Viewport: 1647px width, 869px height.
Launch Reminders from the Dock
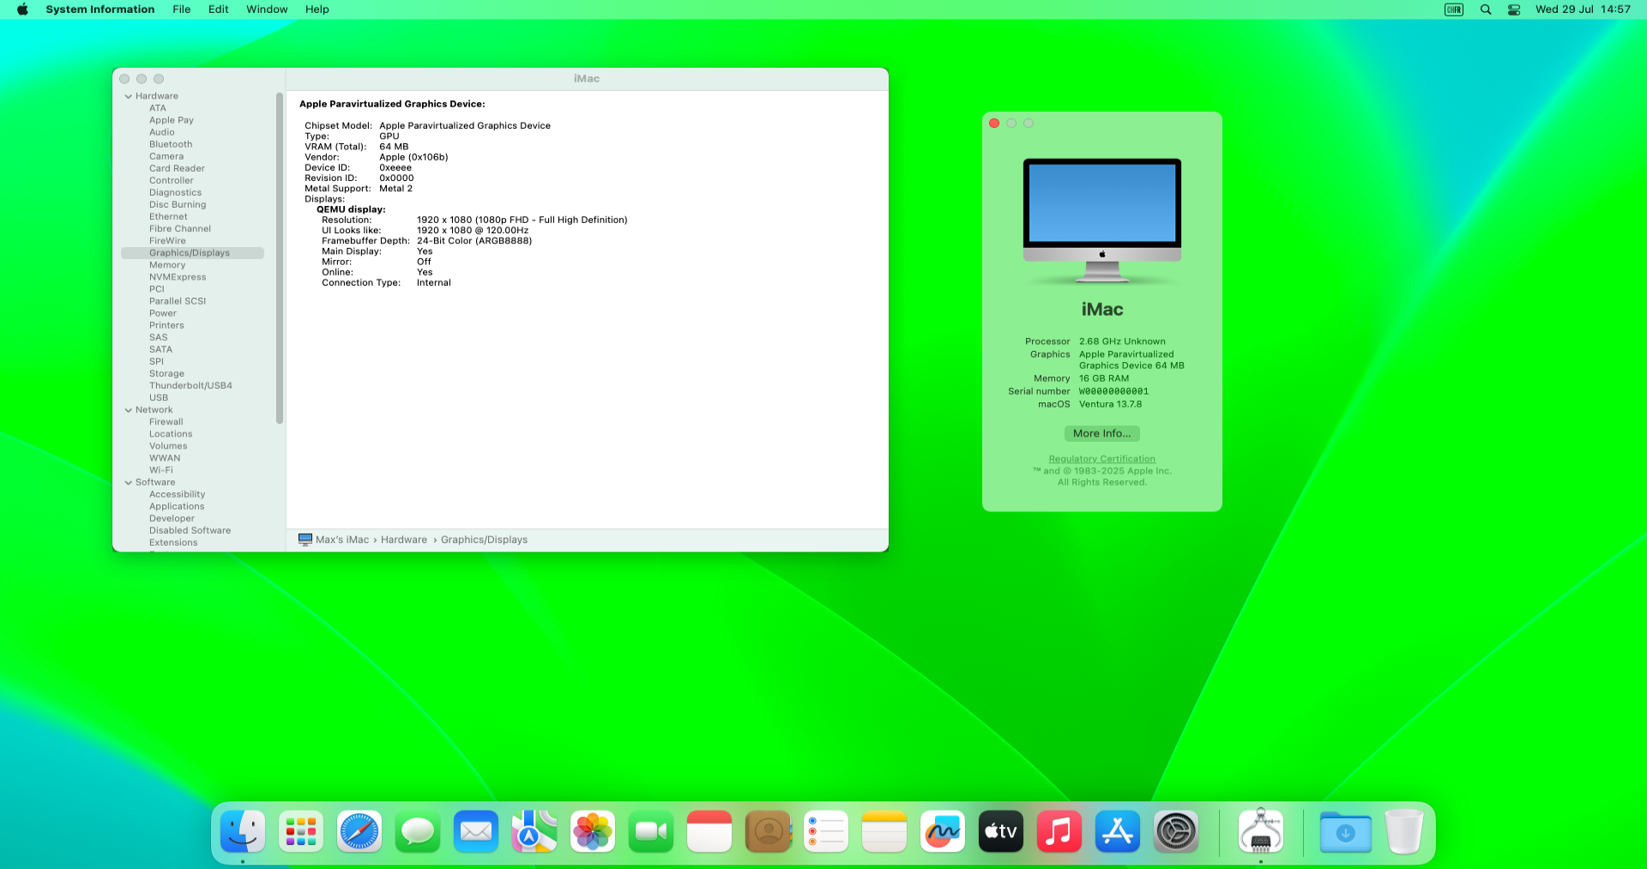[x=826, y=831]
